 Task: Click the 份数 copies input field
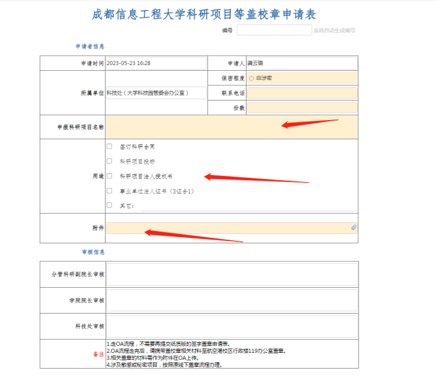coord(301,108)
